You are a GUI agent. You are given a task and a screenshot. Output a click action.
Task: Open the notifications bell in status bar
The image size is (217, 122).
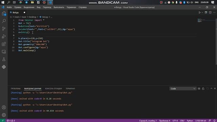(x=214, y=121)
